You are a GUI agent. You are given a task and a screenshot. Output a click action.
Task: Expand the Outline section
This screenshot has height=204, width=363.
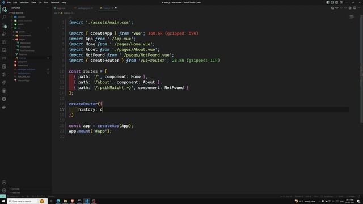(x=15, y=189)
